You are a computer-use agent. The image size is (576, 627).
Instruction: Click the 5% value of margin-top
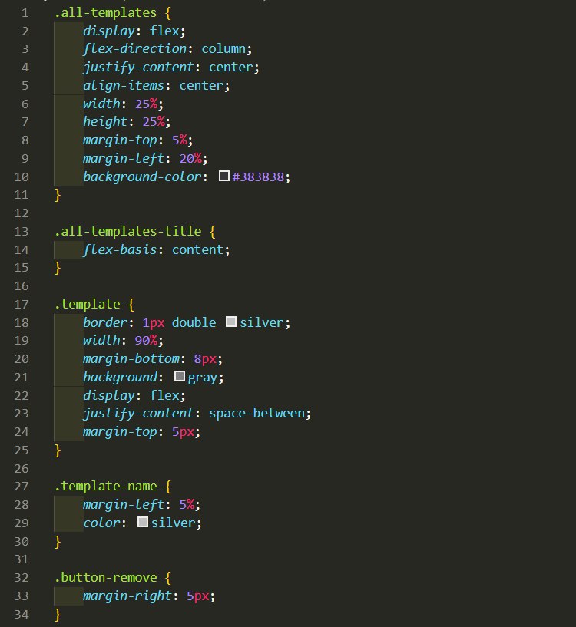180,140
